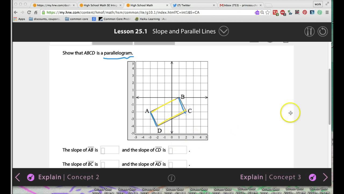The image size is (344, 194).
Task: Click the Pinterest extension button
Action: (305, 12)
